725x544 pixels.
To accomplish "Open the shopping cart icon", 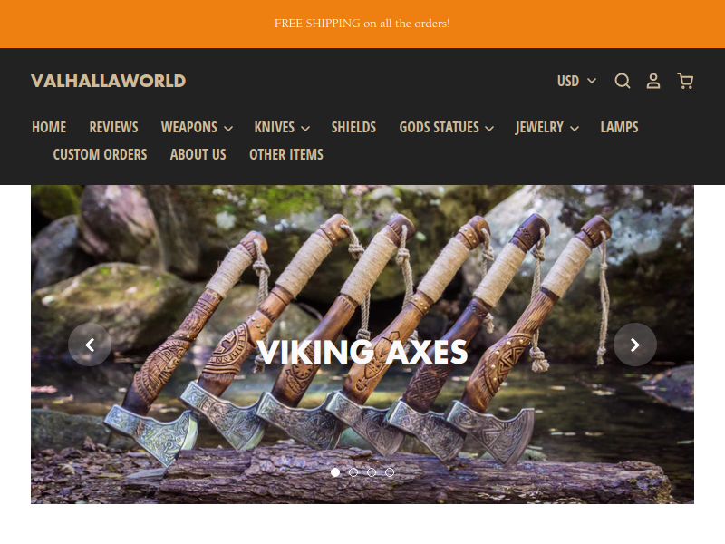I will 685,81.
